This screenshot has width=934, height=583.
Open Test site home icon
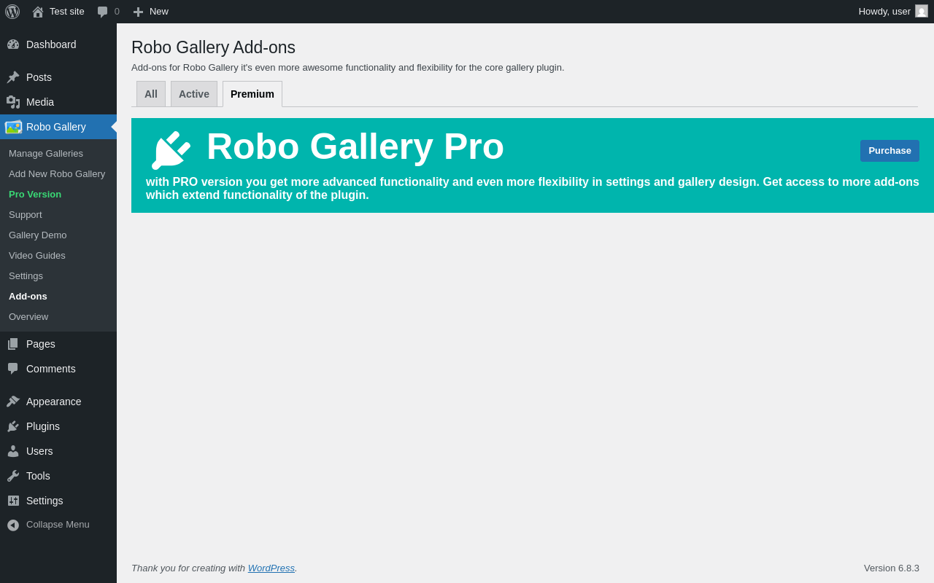point(38,12)
